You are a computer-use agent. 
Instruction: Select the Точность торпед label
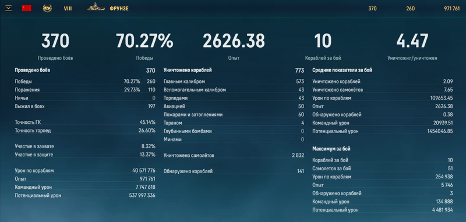pos(33,130)
